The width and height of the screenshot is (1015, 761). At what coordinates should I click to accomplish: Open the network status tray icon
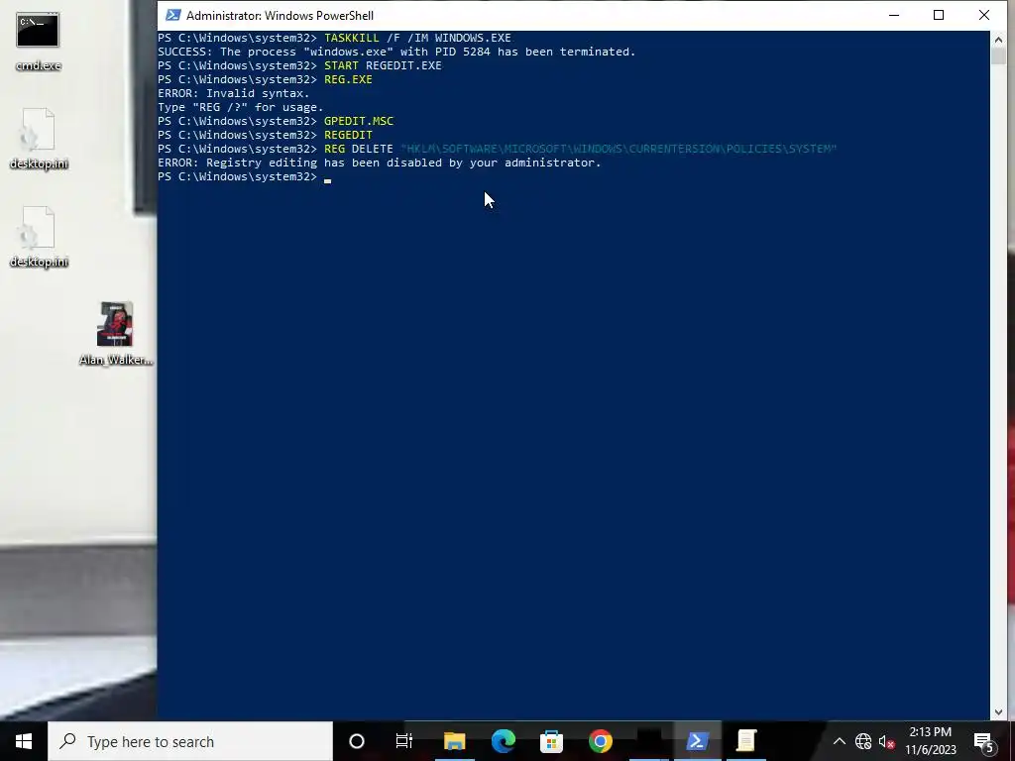(x=863, y=741)
